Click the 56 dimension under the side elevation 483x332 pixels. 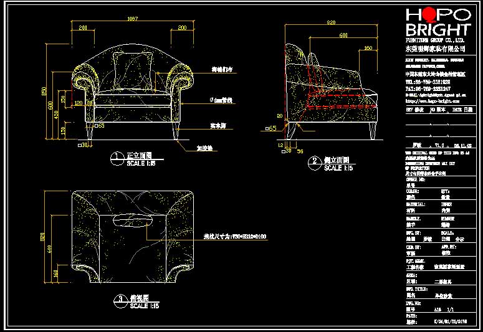click(300, 151)
